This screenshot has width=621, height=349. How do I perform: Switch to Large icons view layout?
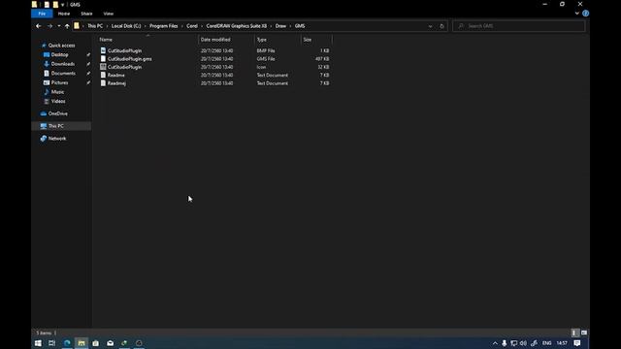tap(584, 333)
